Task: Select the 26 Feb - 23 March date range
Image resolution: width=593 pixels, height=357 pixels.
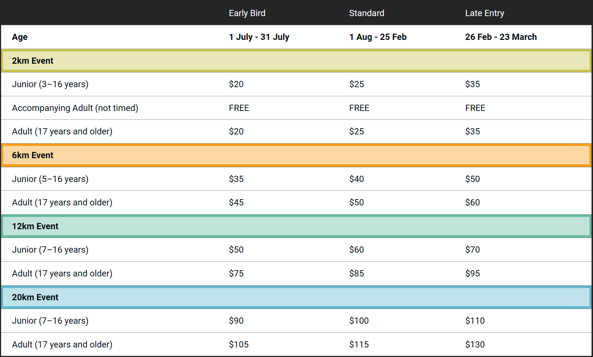Action: click(x=501, y=37)
